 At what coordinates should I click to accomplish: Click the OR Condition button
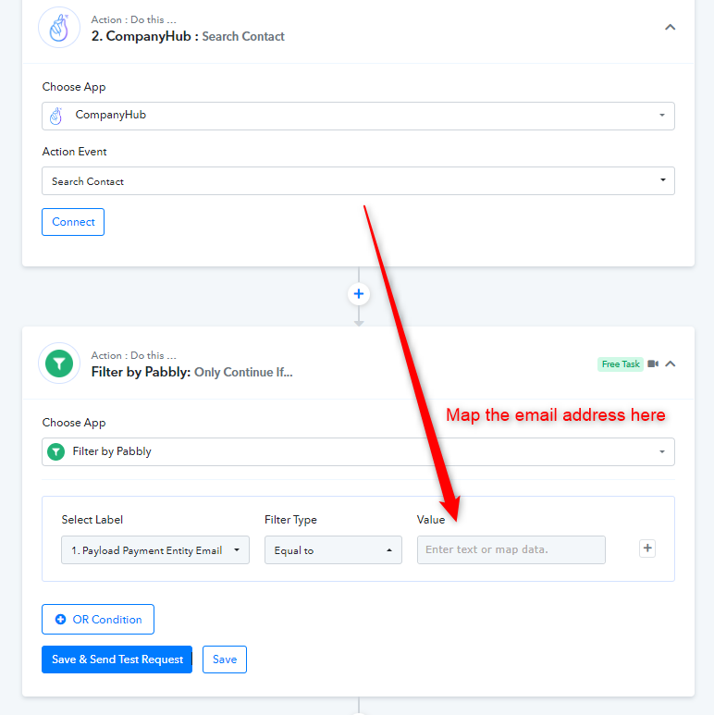point(98,619)
